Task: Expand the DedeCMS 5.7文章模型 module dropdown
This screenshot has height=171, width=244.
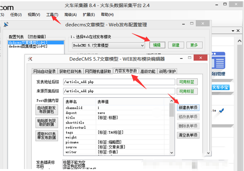Action: coord(142,45)
